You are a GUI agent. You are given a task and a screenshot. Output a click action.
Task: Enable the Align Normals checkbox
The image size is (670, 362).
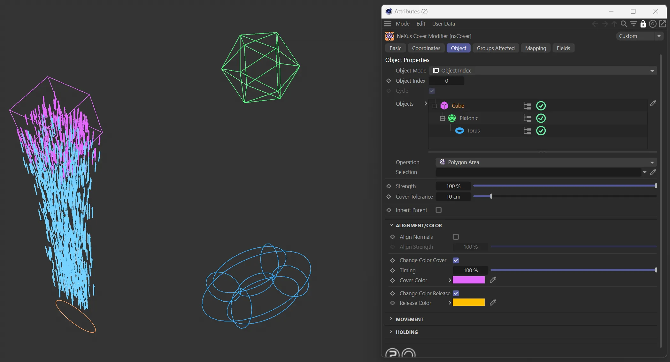coord(456,237)
